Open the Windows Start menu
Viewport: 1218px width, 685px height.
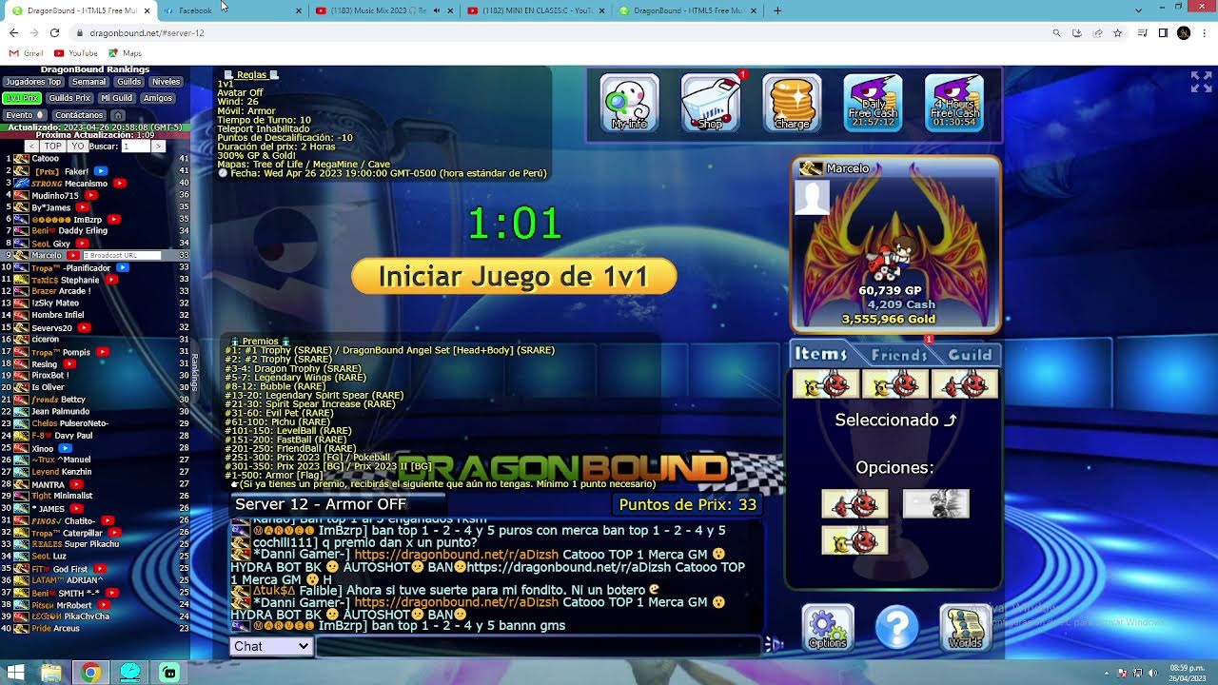coord(15,673)
